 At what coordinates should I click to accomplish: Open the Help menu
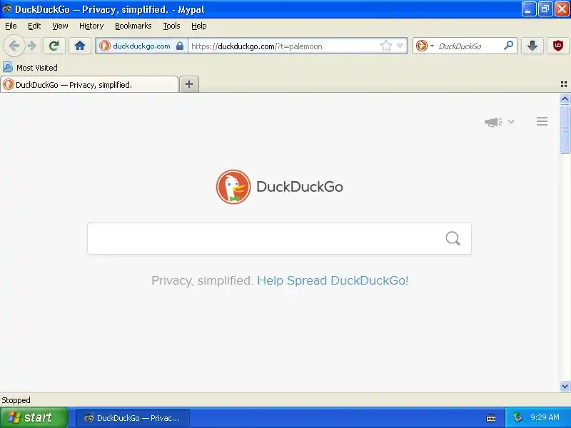199,26
